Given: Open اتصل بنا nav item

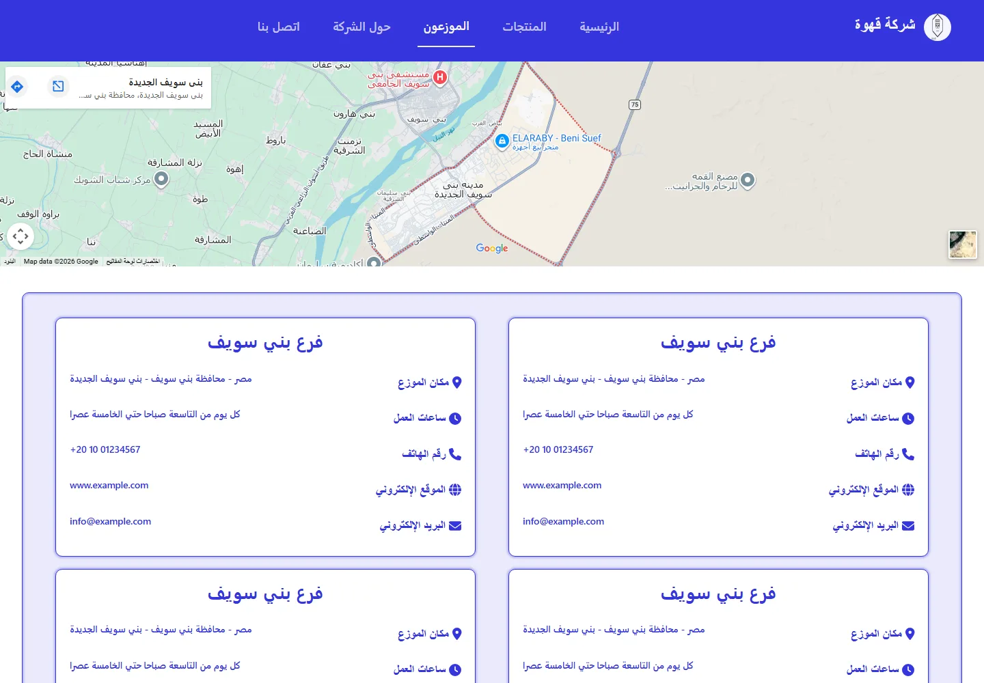Looking at the screenshot, I should point(278,27).
